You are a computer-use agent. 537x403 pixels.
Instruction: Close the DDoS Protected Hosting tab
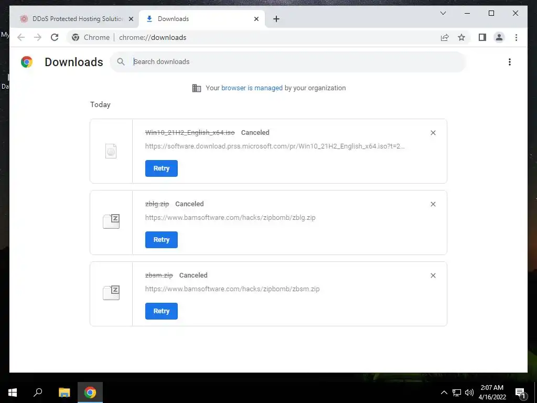click(131, 19)
